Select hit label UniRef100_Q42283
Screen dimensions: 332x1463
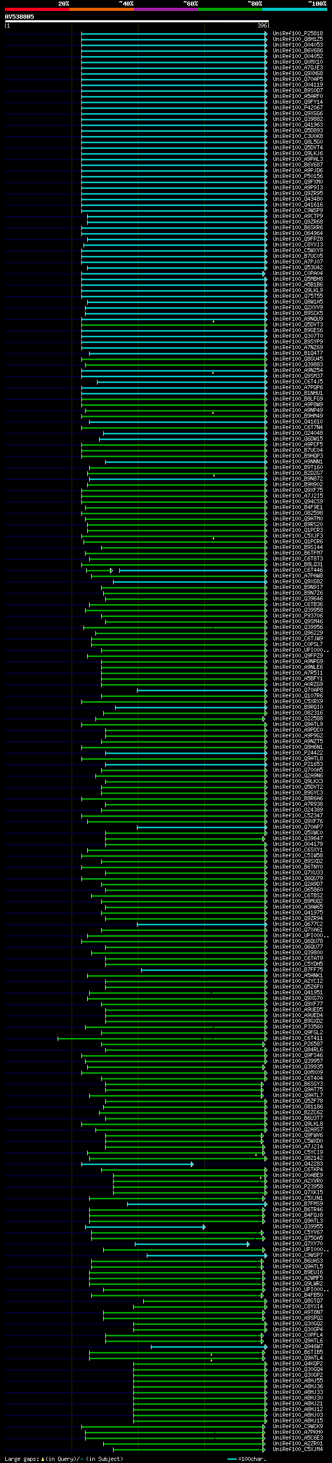(x=298, y=1164)
